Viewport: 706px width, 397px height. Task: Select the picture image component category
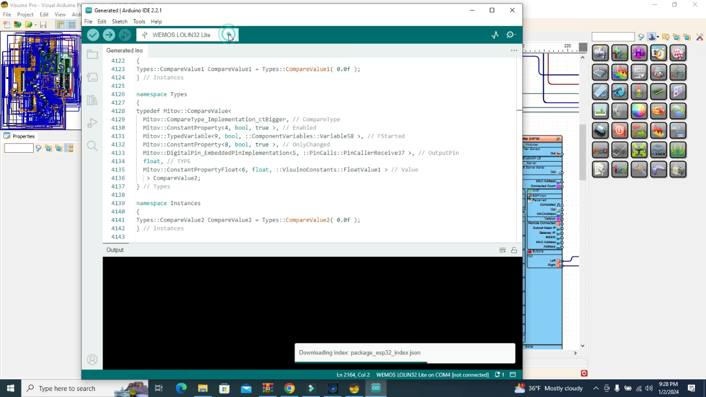point(600,110)
